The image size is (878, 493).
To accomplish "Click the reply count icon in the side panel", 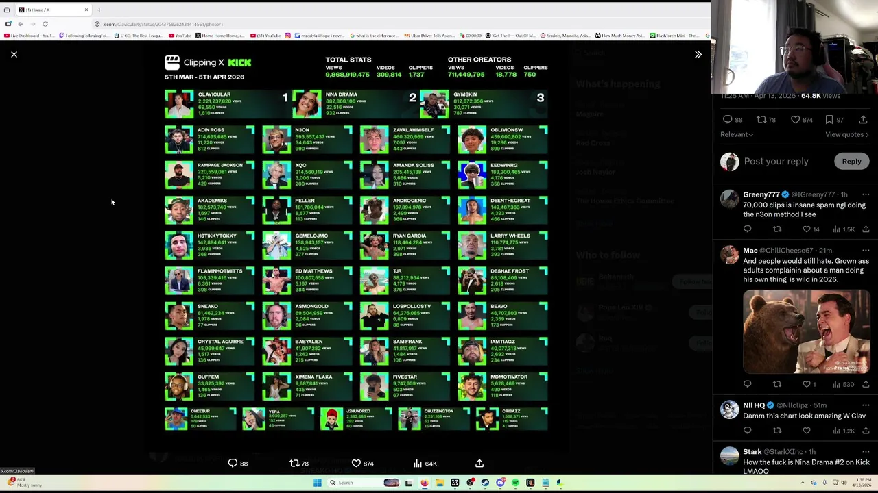I will pyautogui.click(x=727, y=120).
